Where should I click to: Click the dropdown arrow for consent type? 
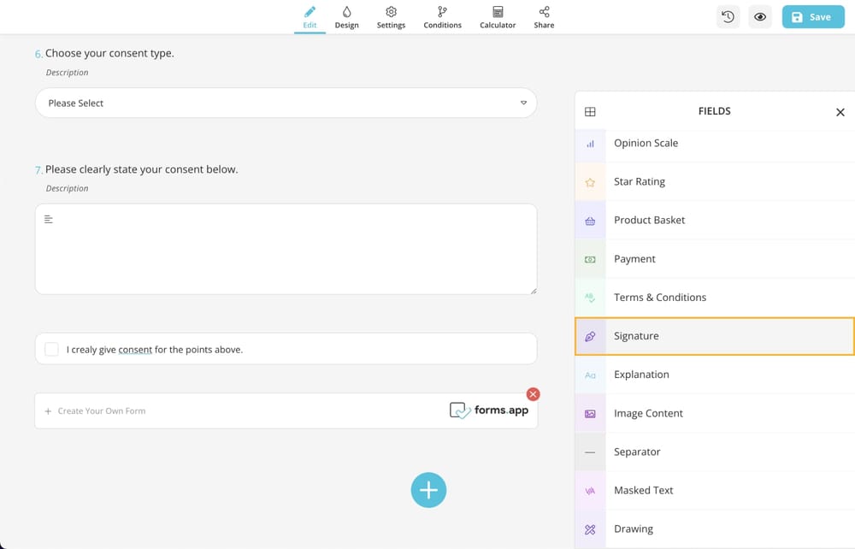(523, 103)
